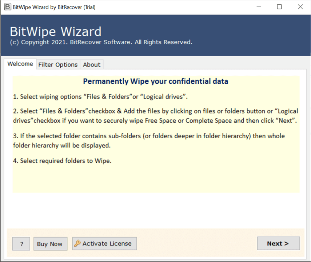Click the BitRecover copyright notice text

(x=101, y=42)
